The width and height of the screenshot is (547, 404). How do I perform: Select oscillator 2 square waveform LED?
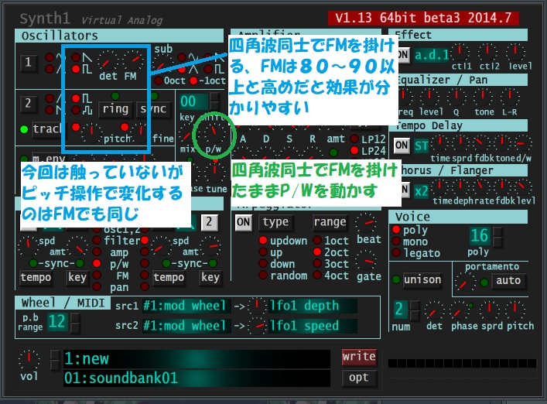click(x=76, y=98)
